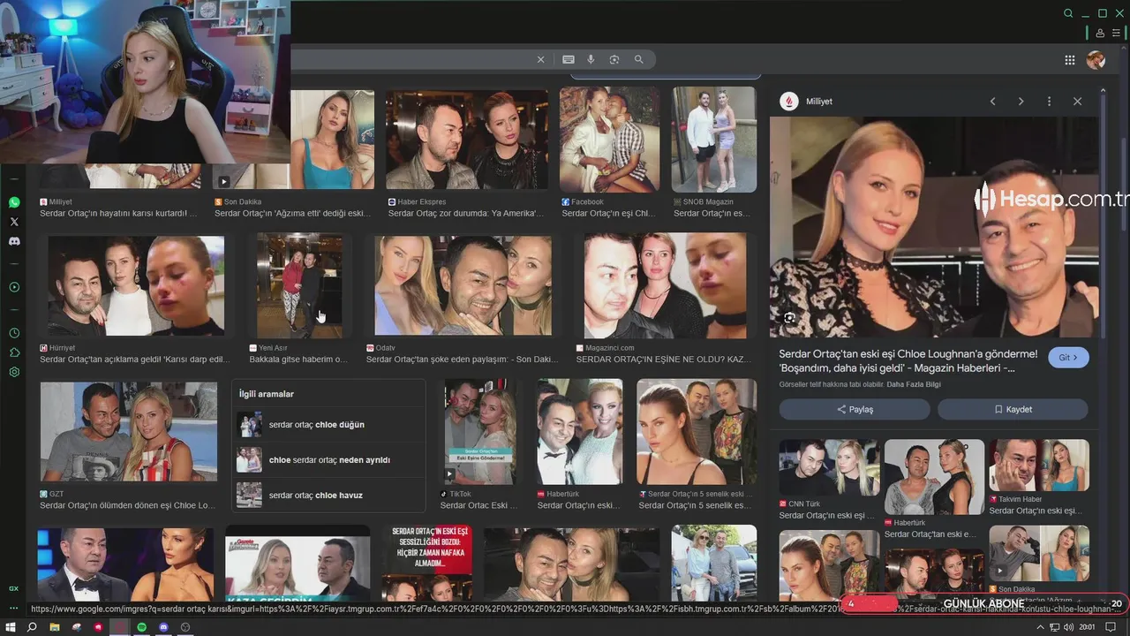
Task: Go to previous image in preview panel
Action: [992, 102]
